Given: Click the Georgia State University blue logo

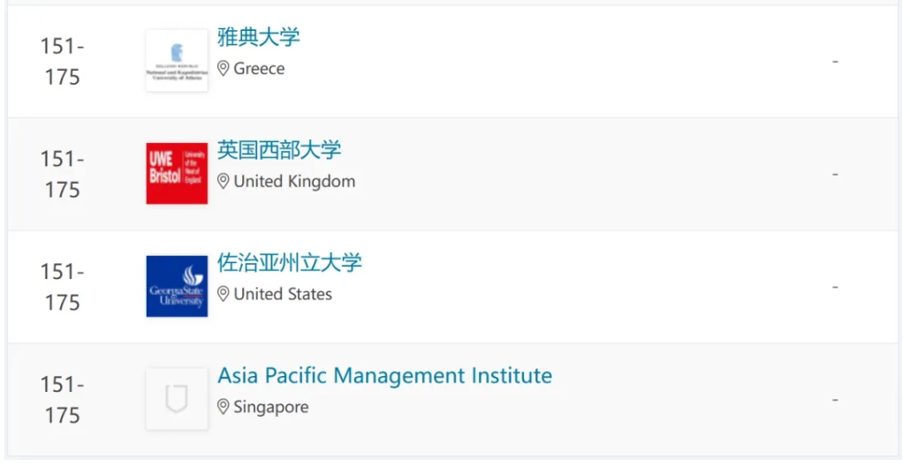Looking at the screenshot, I should [177, 286].
